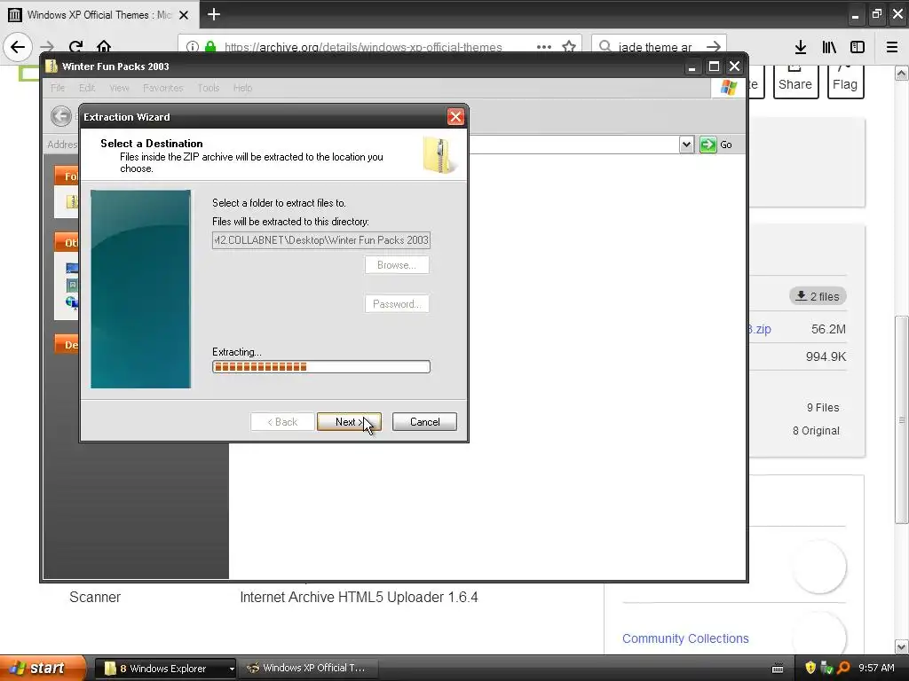Image resolution: width=909 pixels, height=681 pixels.
Task: Click the green Go button in Explorer
Action: [x=716, y=145]
